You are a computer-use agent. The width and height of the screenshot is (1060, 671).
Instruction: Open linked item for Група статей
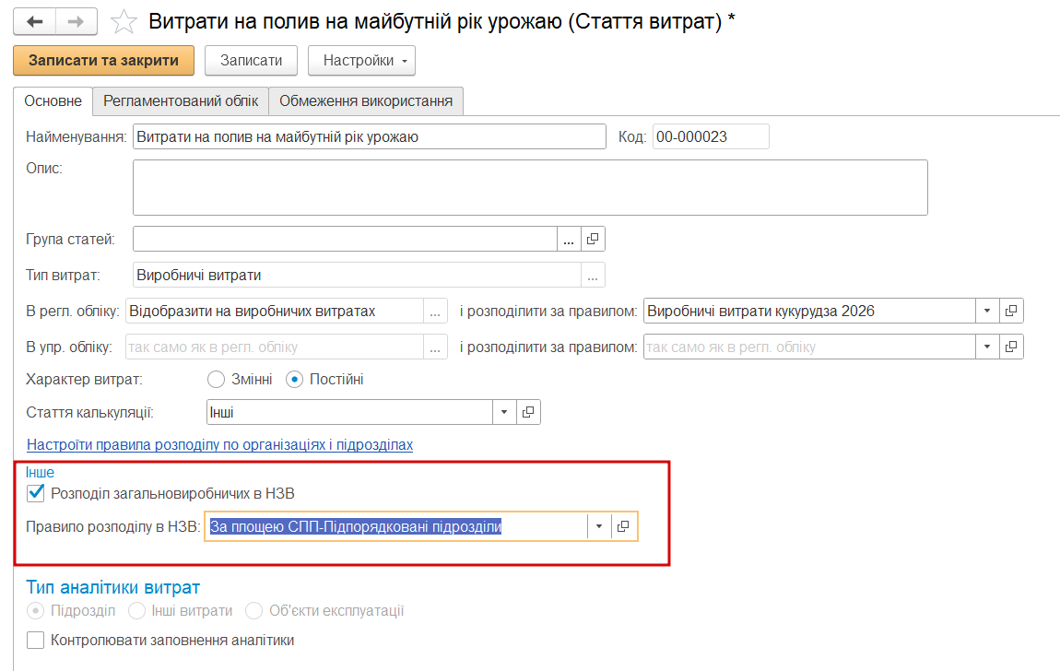[x=593, y=239]
